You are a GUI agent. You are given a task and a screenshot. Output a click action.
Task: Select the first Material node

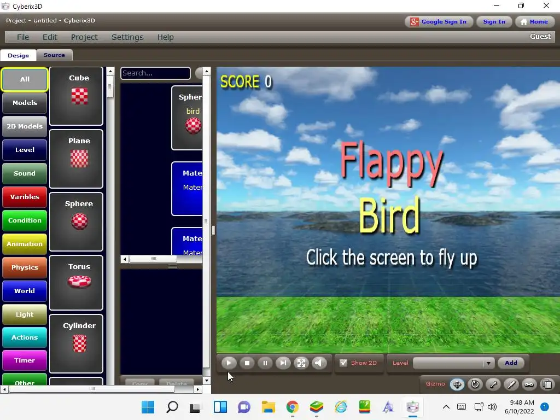pyautogui.click(x=187, y=189)
